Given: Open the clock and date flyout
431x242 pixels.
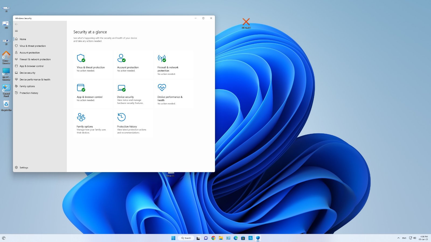Looking at the screenshot, I should (423, 238).
